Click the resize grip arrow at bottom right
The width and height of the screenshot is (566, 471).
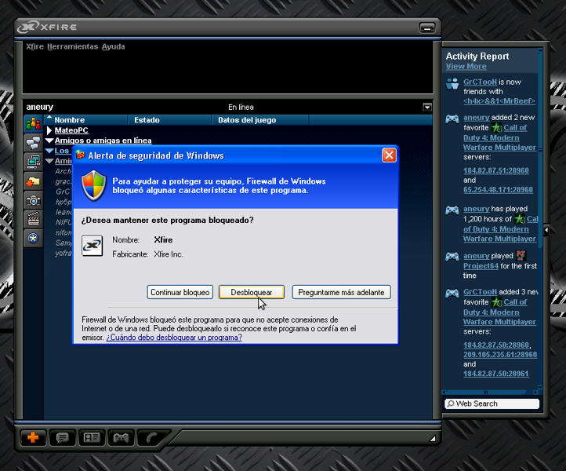[x=433, y=439]
